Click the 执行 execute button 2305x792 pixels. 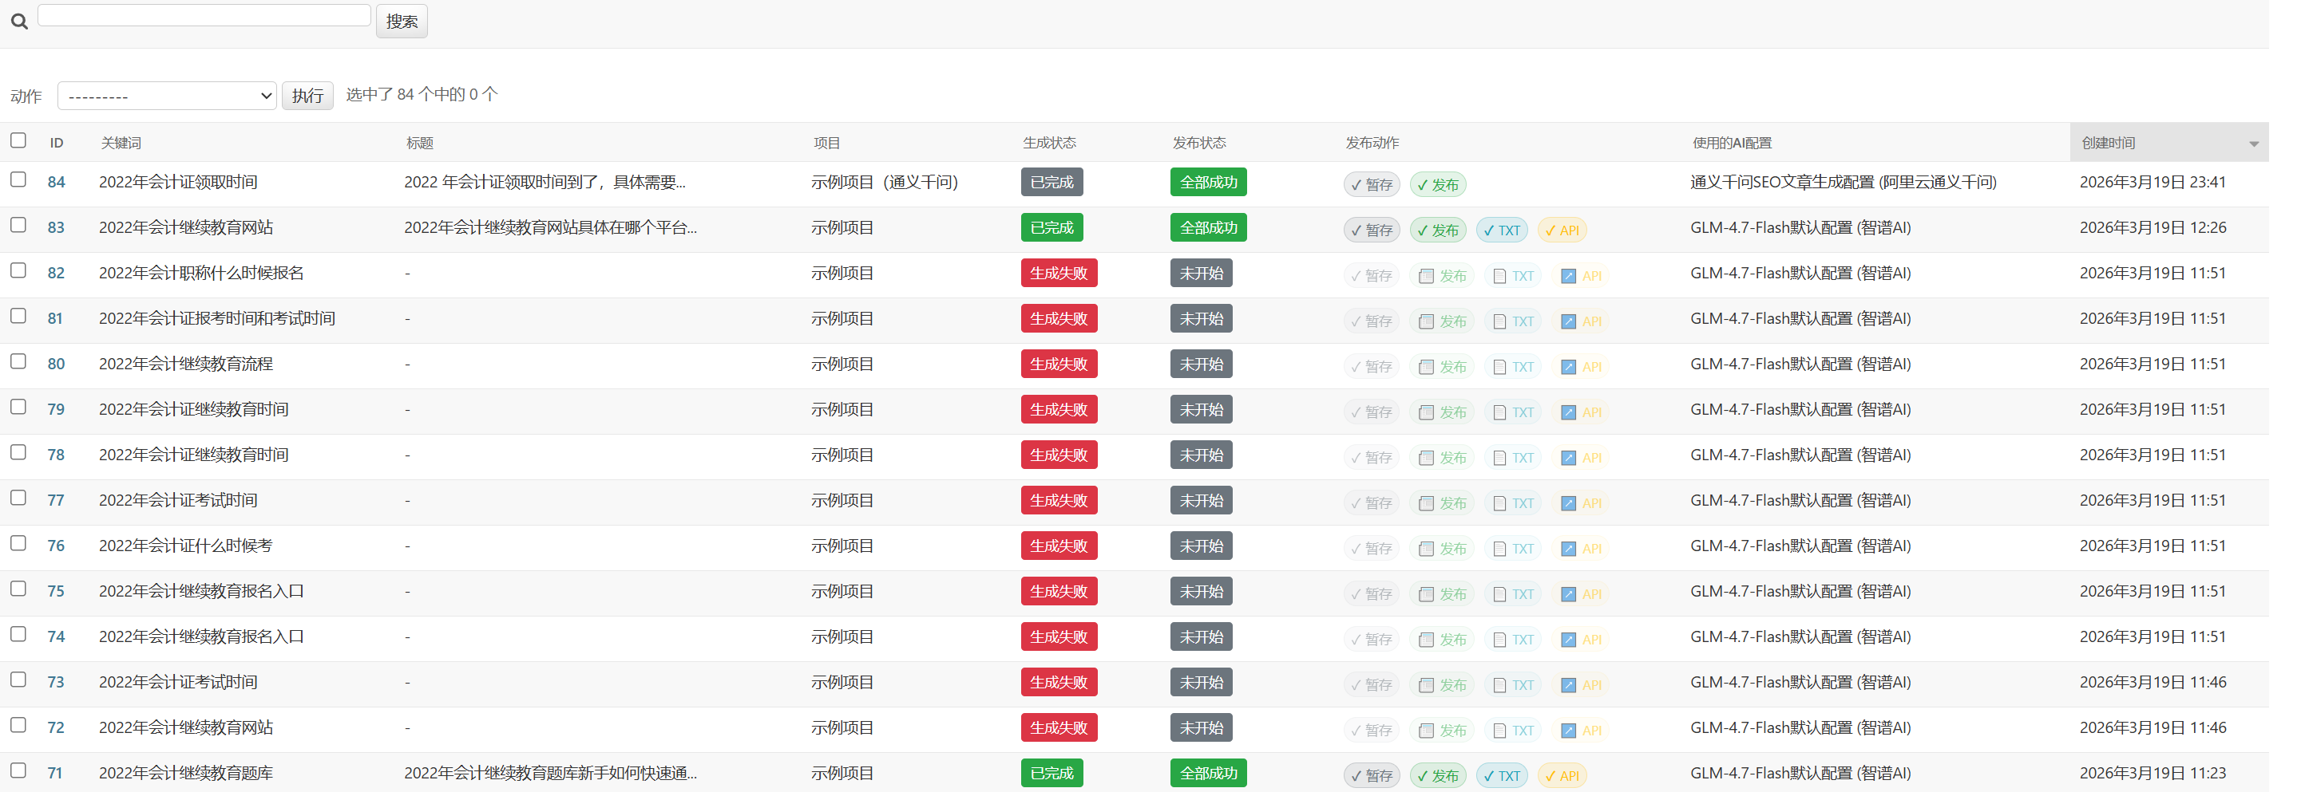pyautogui.click(x=307, y=96)
